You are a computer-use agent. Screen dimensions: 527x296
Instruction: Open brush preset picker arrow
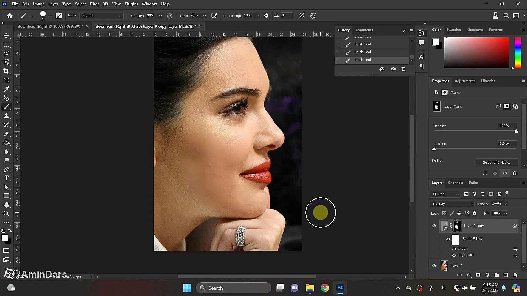pos(50,16)
